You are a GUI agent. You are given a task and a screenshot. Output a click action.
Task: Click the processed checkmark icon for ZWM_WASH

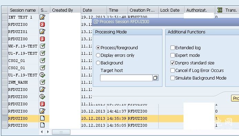(42, 82)
